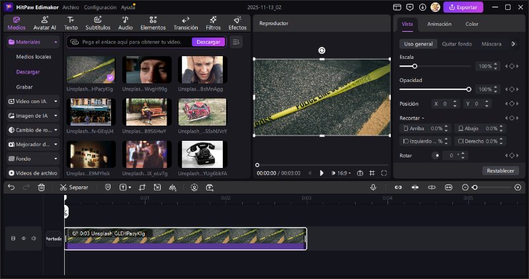
Task: Click the purple Exportar button
Action: [x=463, y=7]
